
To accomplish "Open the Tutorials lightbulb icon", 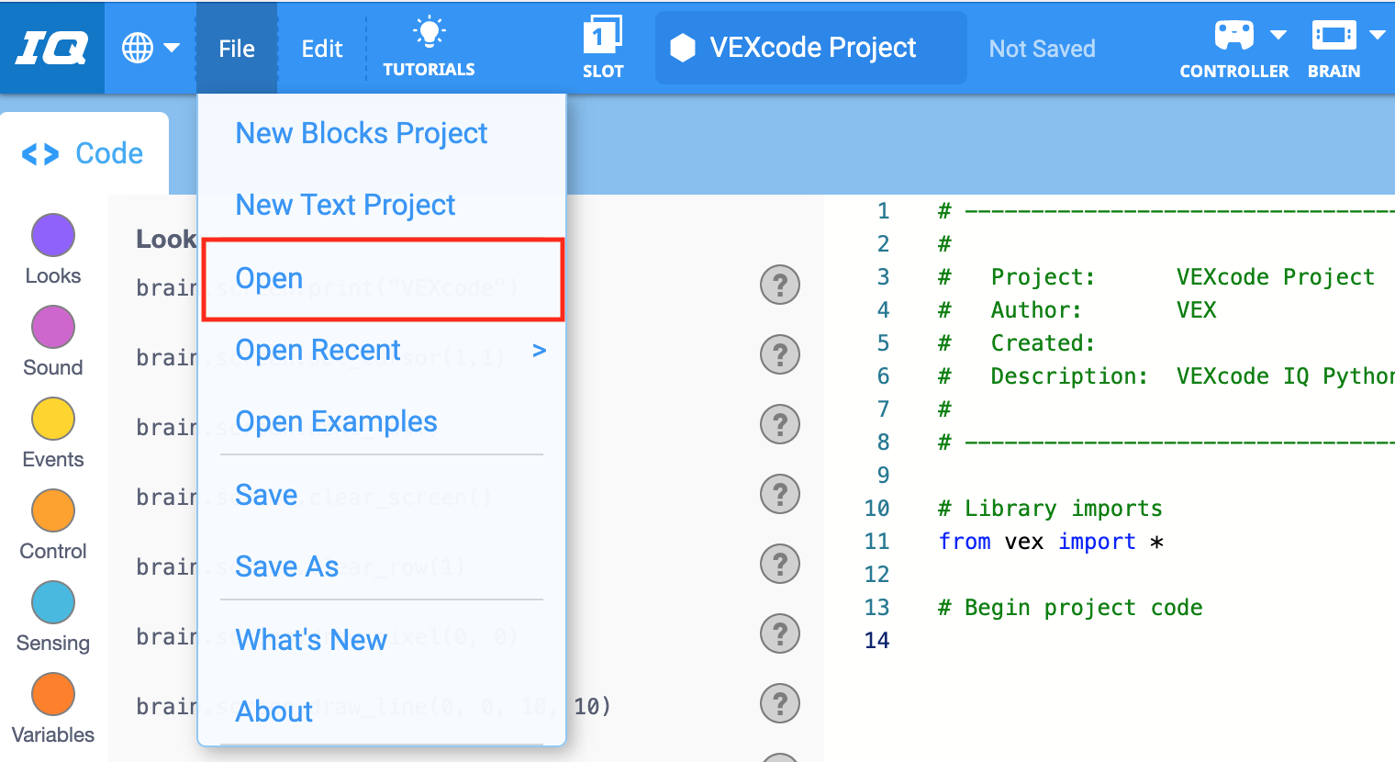I will pos(429,32).
